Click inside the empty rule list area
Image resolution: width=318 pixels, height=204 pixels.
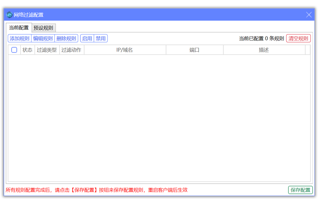tap(159, 117)
